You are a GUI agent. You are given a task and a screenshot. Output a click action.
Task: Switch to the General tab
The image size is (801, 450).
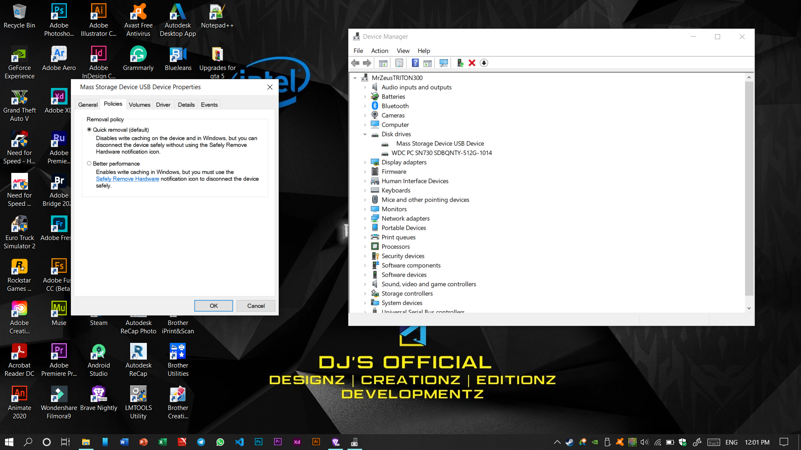88,105
